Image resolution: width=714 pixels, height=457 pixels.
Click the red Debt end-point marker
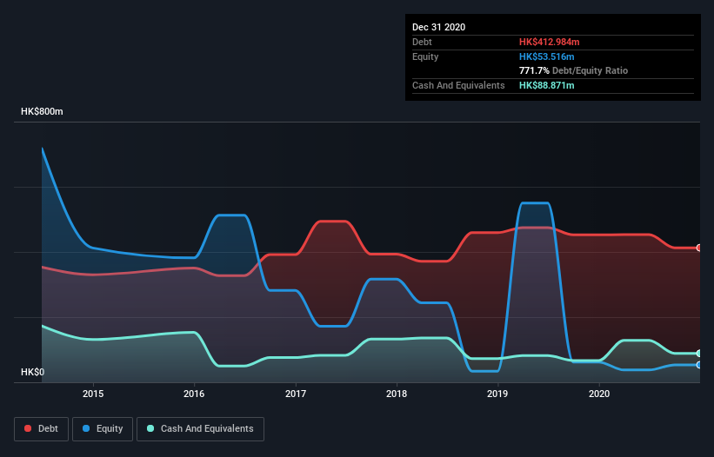click(699, 248)
